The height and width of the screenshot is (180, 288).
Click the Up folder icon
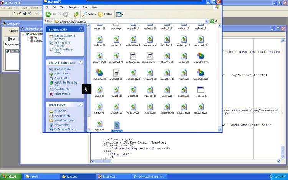(76, 14)
